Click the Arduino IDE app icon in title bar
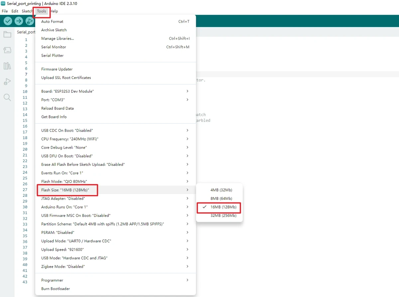Image resolution: width=399 pixels, height=297 pixels. point(3,3)
